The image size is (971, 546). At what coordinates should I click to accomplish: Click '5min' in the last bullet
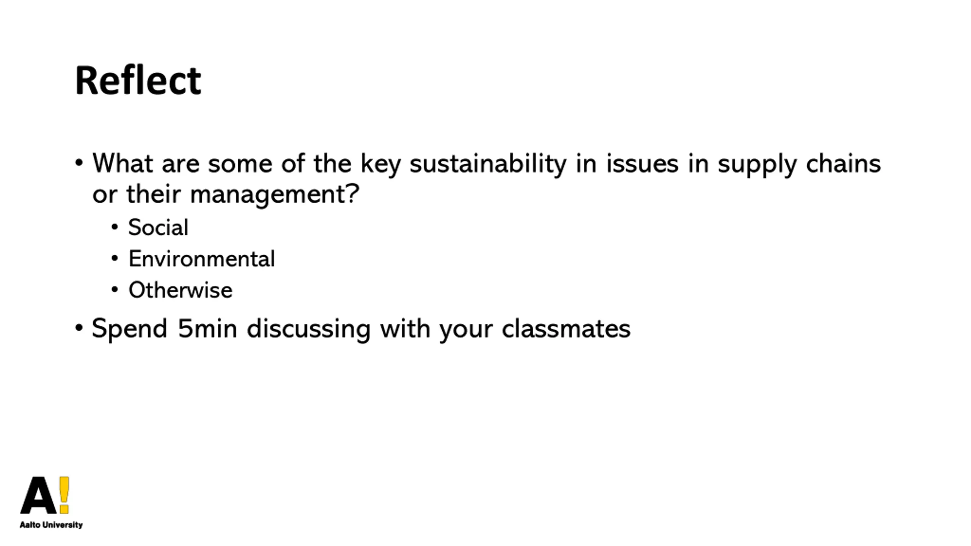pyautogui.click(x=207, y=328)
